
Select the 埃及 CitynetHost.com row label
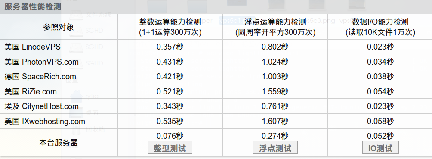(42, 106)
